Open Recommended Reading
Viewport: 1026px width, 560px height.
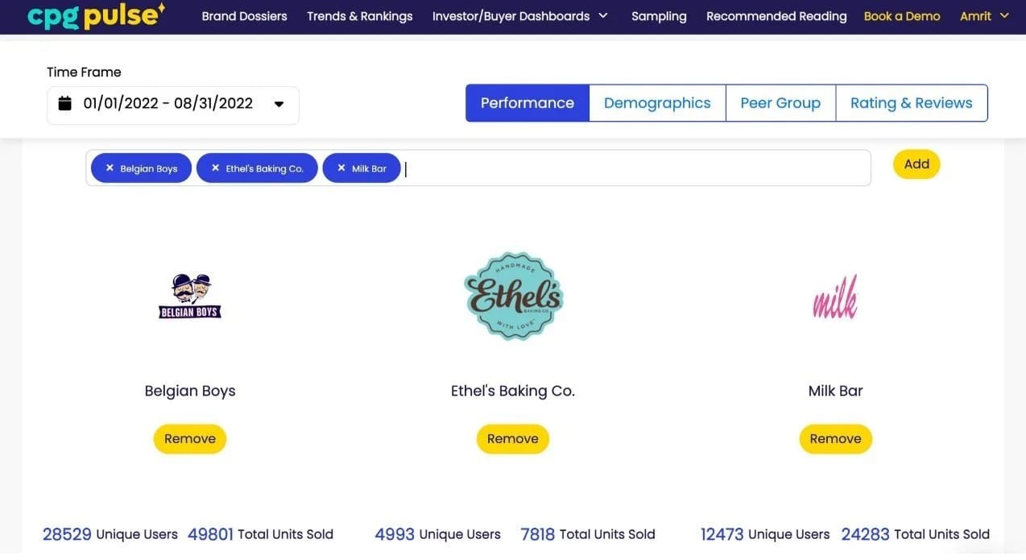click(x=776, y=16)
